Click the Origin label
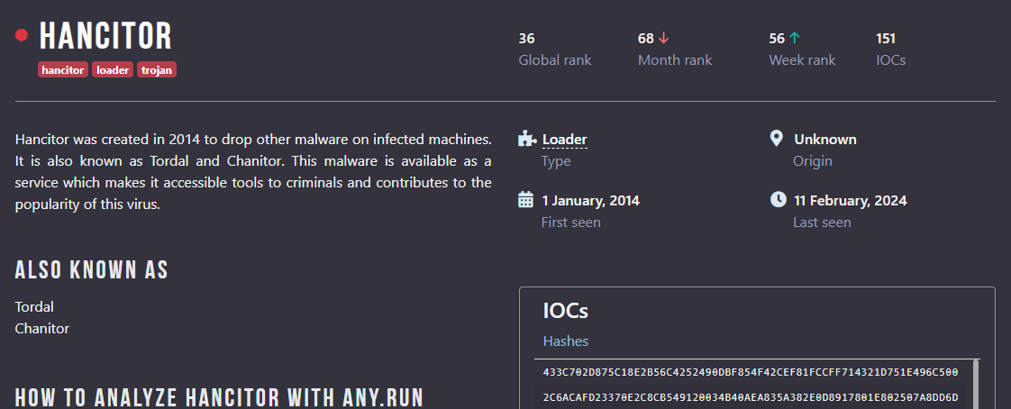Screen dimensions: 1011x409 813,161
